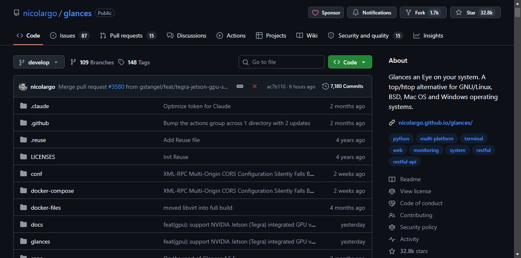Open the .github folder
The height and width of the screenshot is (258, 521).
pyautogui.click(x=40, y=123)
